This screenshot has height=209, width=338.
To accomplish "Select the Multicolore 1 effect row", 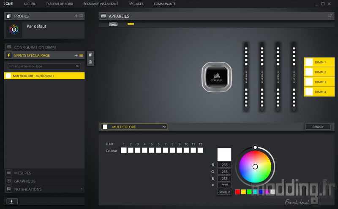I will click(x=44, y=76).
